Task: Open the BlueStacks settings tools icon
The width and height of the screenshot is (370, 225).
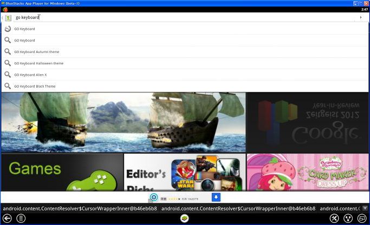Action: [x=334, y=219]
